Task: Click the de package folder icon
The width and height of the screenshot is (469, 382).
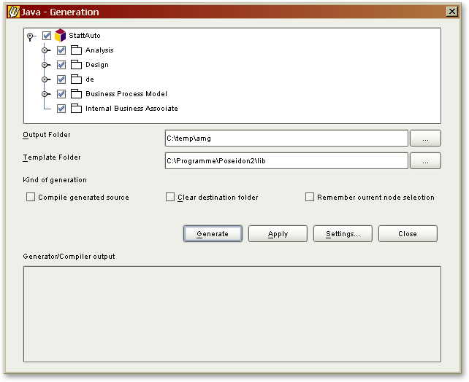Action: 76,79
